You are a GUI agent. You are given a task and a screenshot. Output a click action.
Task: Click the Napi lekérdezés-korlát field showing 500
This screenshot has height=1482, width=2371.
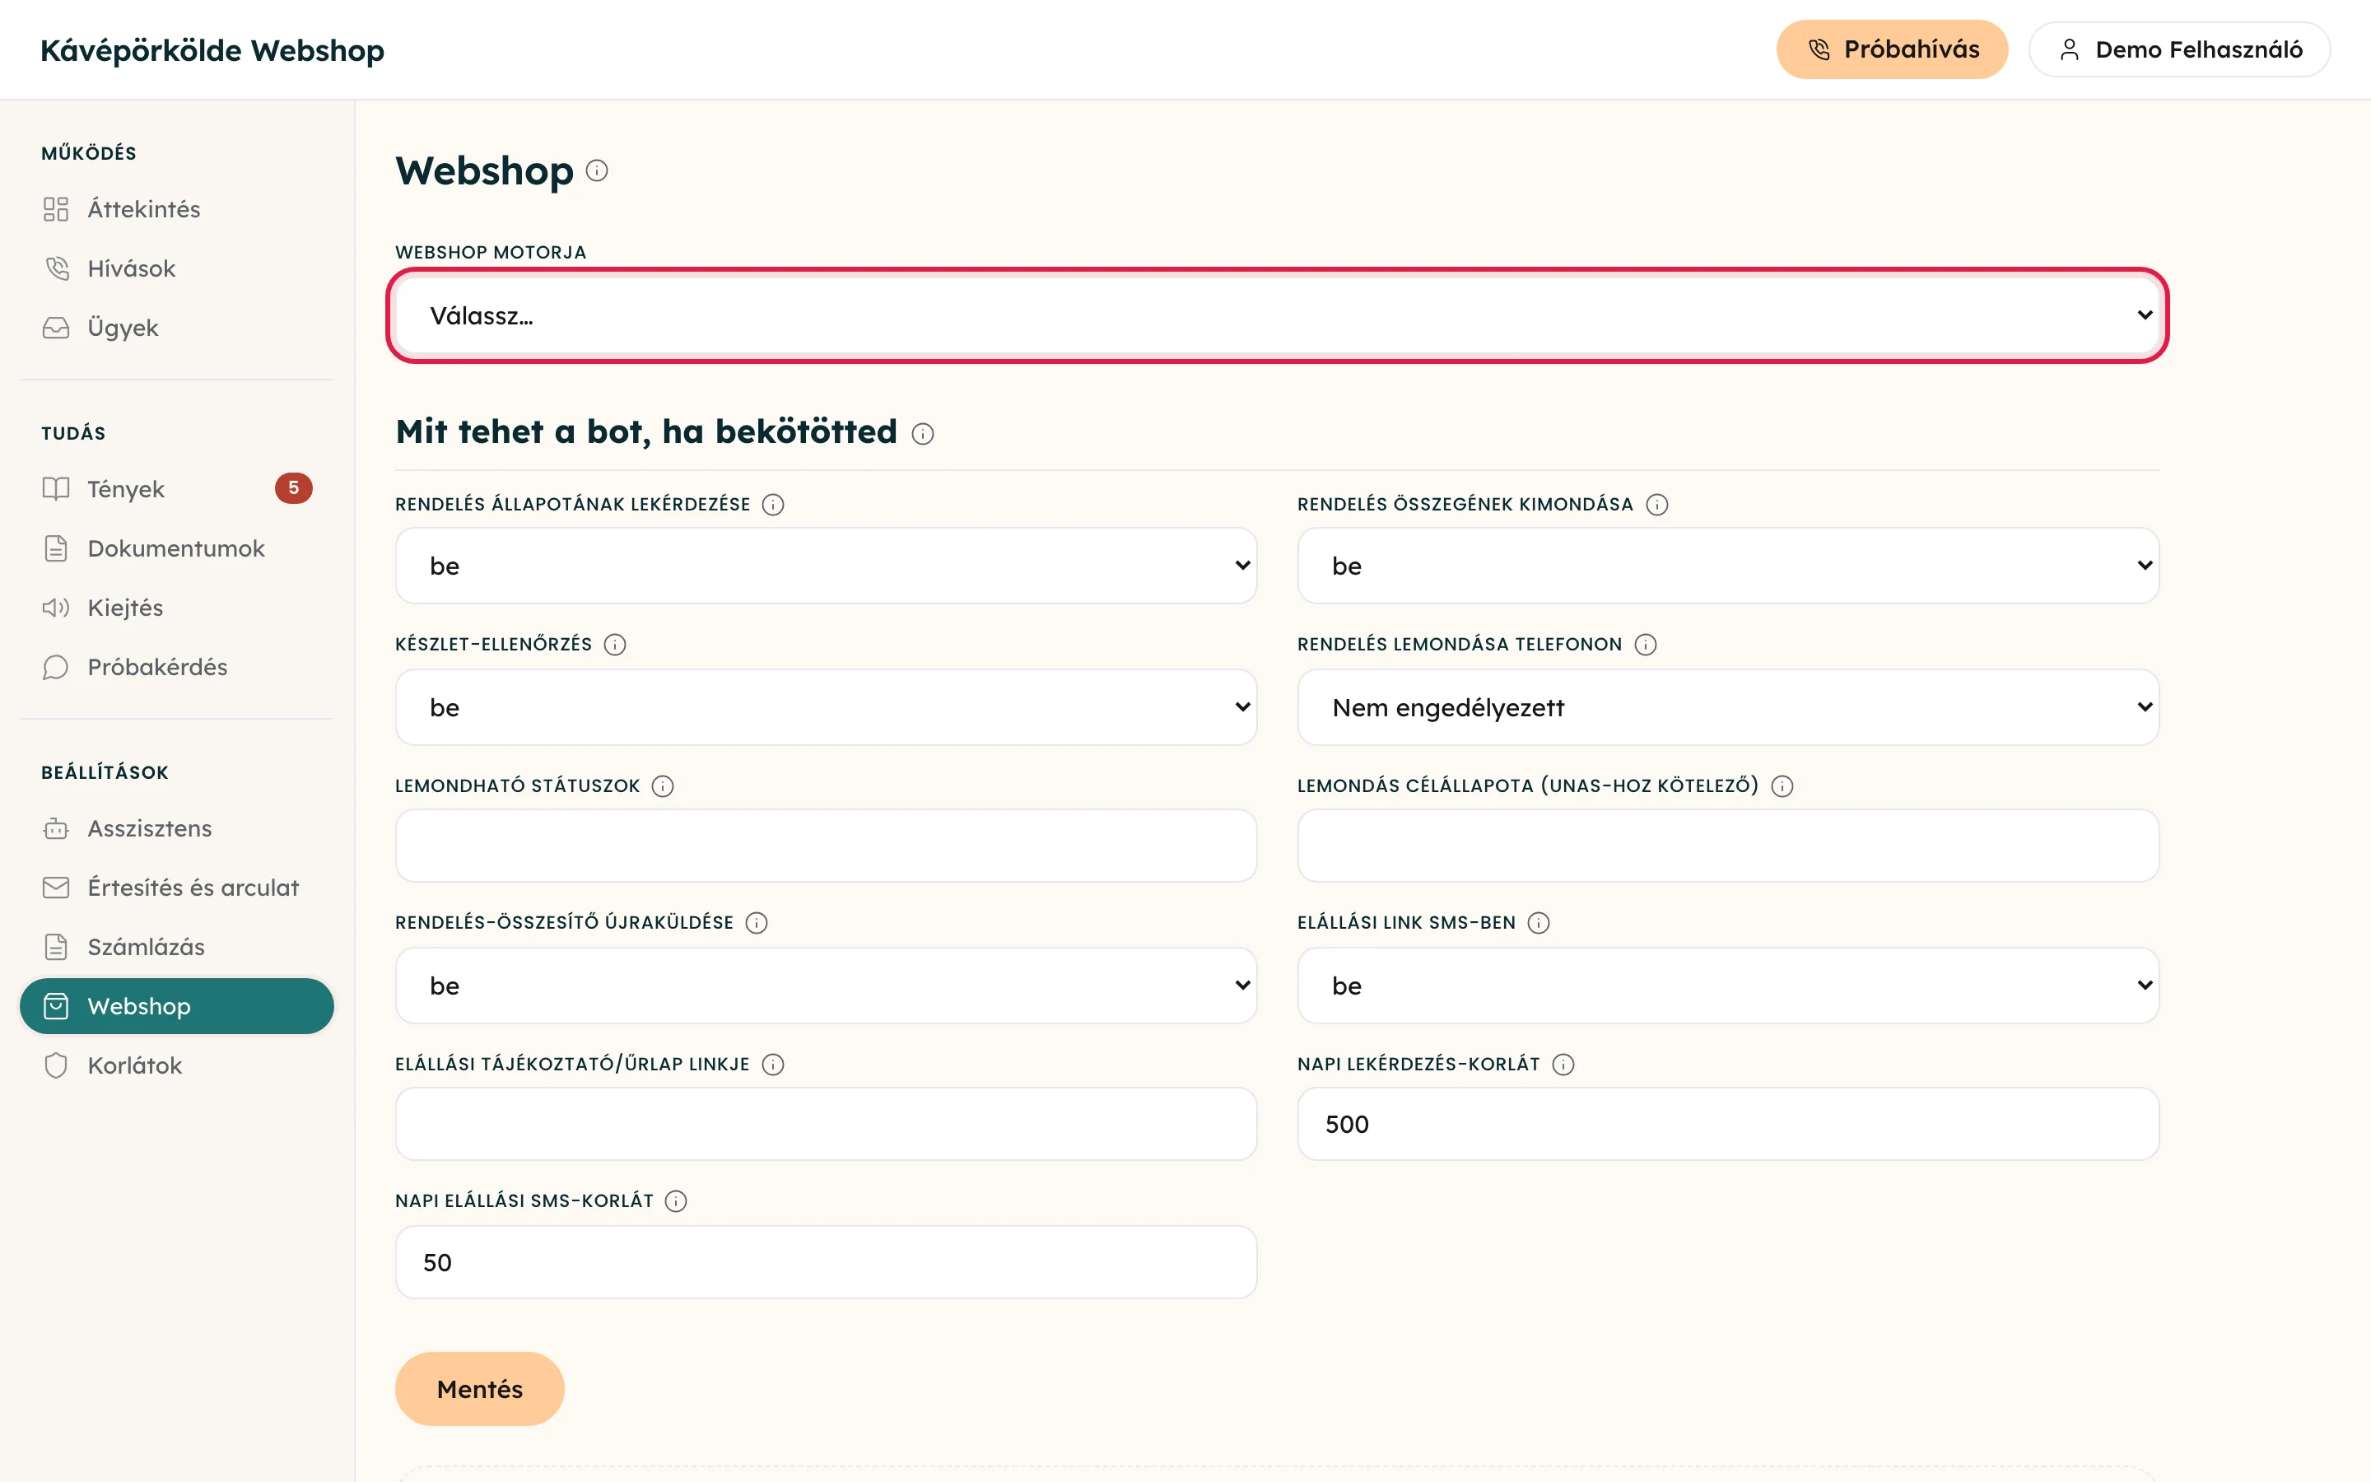[1728, 1124]
